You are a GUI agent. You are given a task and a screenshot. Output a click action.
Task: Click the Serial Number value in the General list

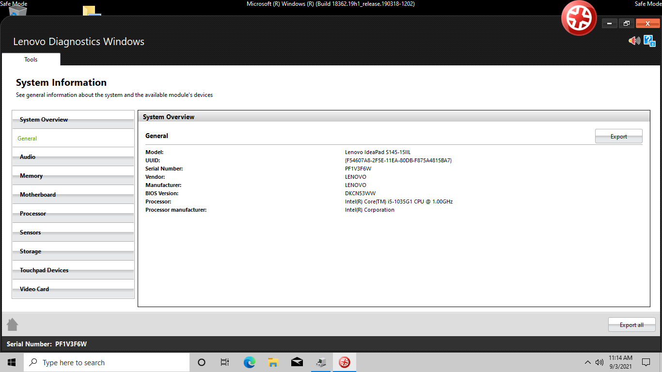[x=358, y=169]
